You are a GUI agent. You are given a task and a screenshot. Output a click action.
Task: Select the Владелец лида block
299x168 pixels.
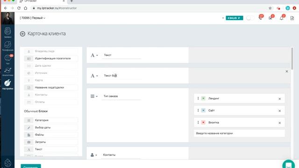pyautogui.click(x=51, y=51)
